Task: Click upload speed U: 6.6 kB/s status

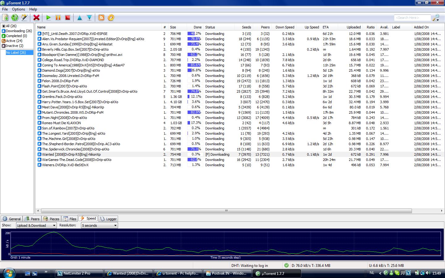Action: (386, 265)
